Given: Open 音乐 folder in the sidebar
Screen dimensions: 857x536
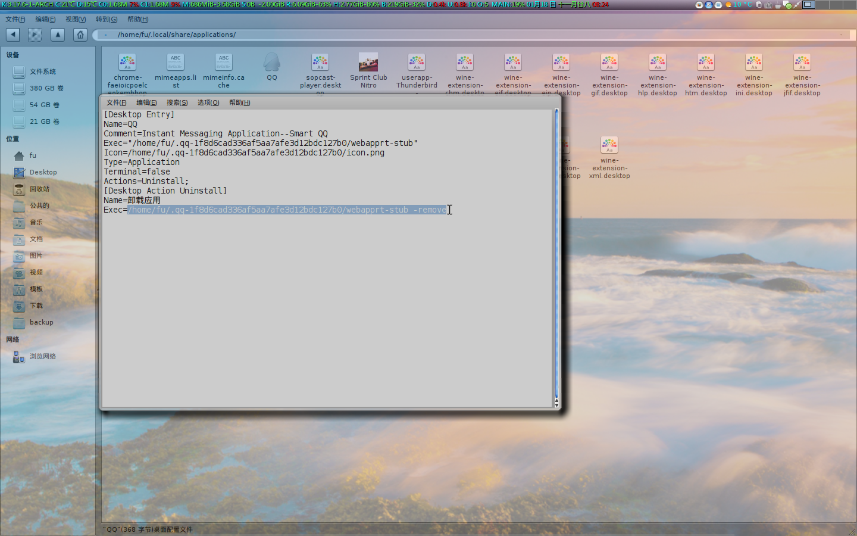Looking at the screenshot, I should coord(48,222).
